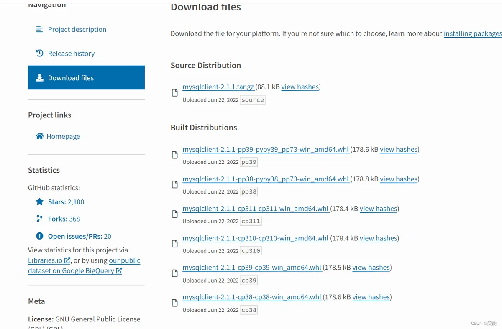
Task: Click the exclamation icon beside Open issues
Action: coord(40,236)
